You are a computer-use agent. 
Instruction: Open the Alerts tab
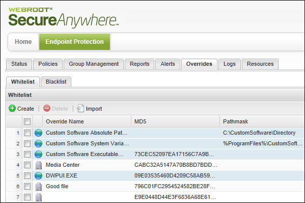point(168,64)
